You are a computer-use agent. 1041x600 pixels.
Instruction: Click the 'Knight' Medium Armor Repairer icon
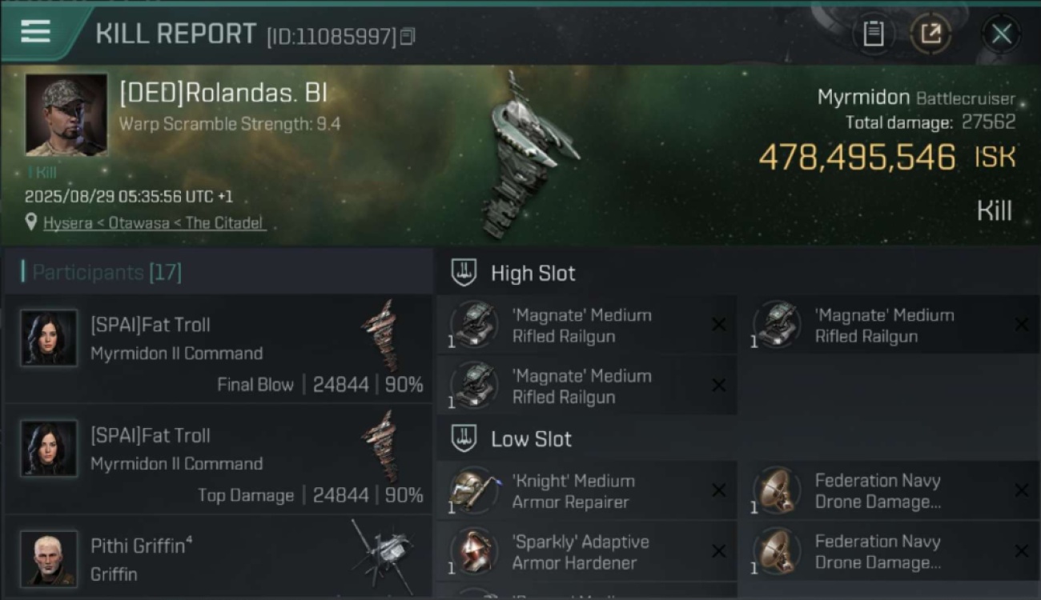[475, 490]
